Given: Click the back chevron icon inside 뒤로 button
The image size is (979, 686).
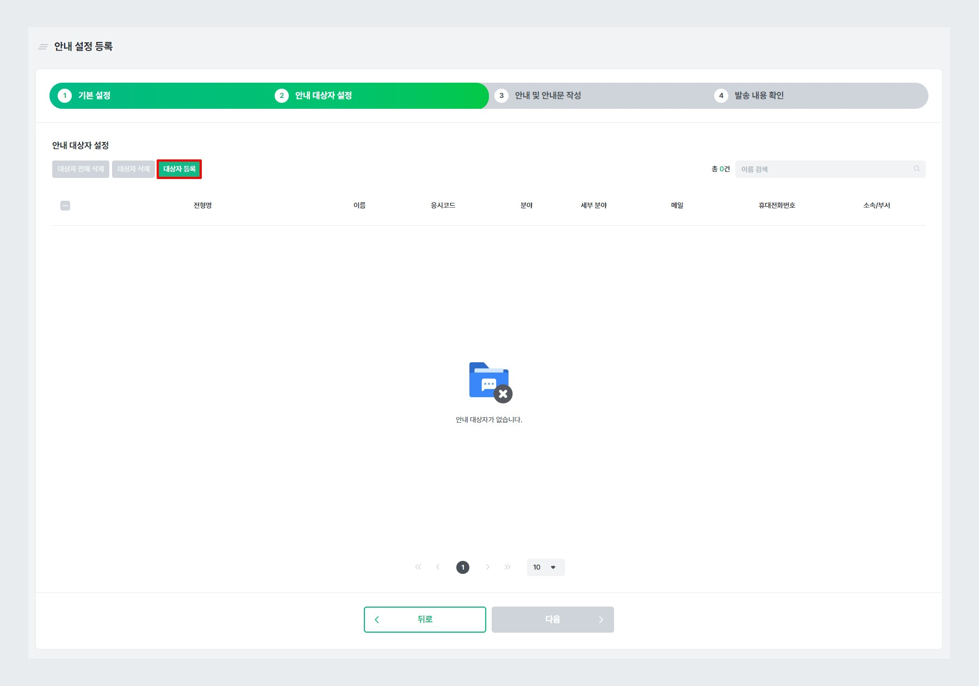Looking at the screenshot, I should (376, 619).
